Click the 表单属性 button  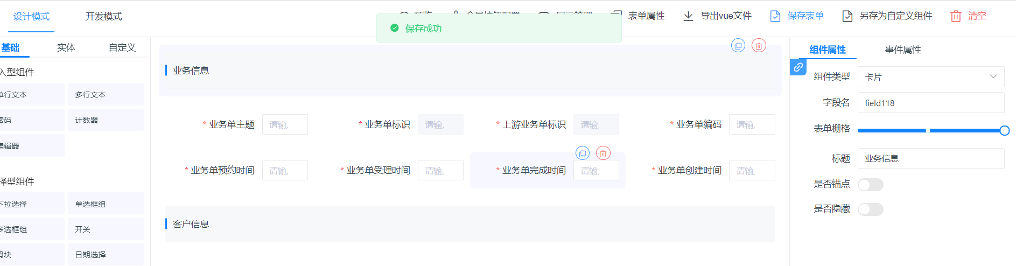(639, 16)
